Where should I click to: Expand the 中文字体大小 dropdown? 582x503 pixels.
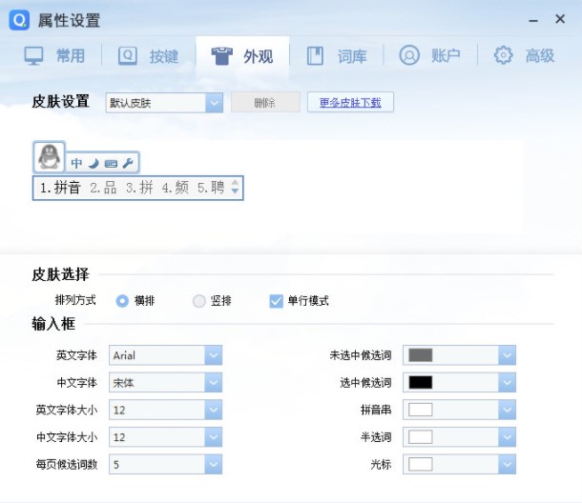(x=166, y=436)
